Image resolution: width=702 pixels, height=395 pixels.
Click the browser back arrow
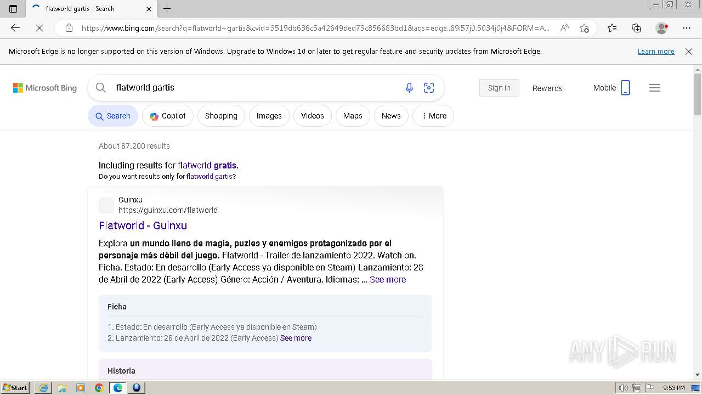tap(15, 28)
